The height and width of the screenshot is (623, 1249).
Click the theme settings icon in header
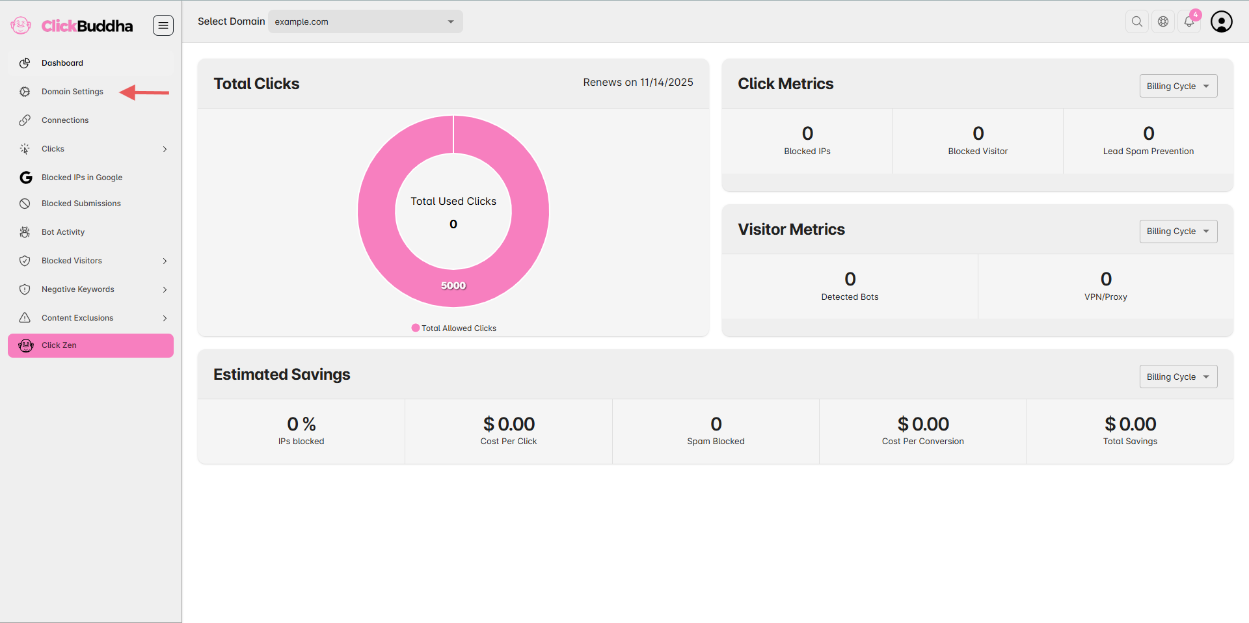[x=1163, y=21]
